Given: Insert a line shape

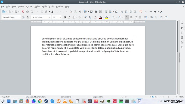Looking at the screenshot, I should point(151,12).
